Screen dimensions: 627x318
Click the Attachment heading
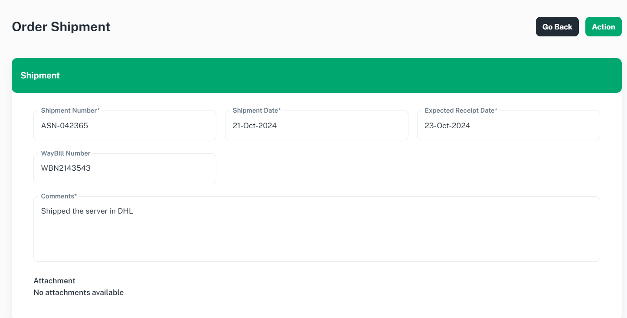click(x=54, y=281)
